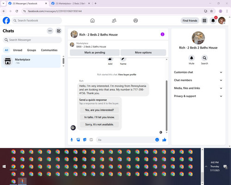
Task: Attach a file with the photo icon
Action: coord(78,140)
